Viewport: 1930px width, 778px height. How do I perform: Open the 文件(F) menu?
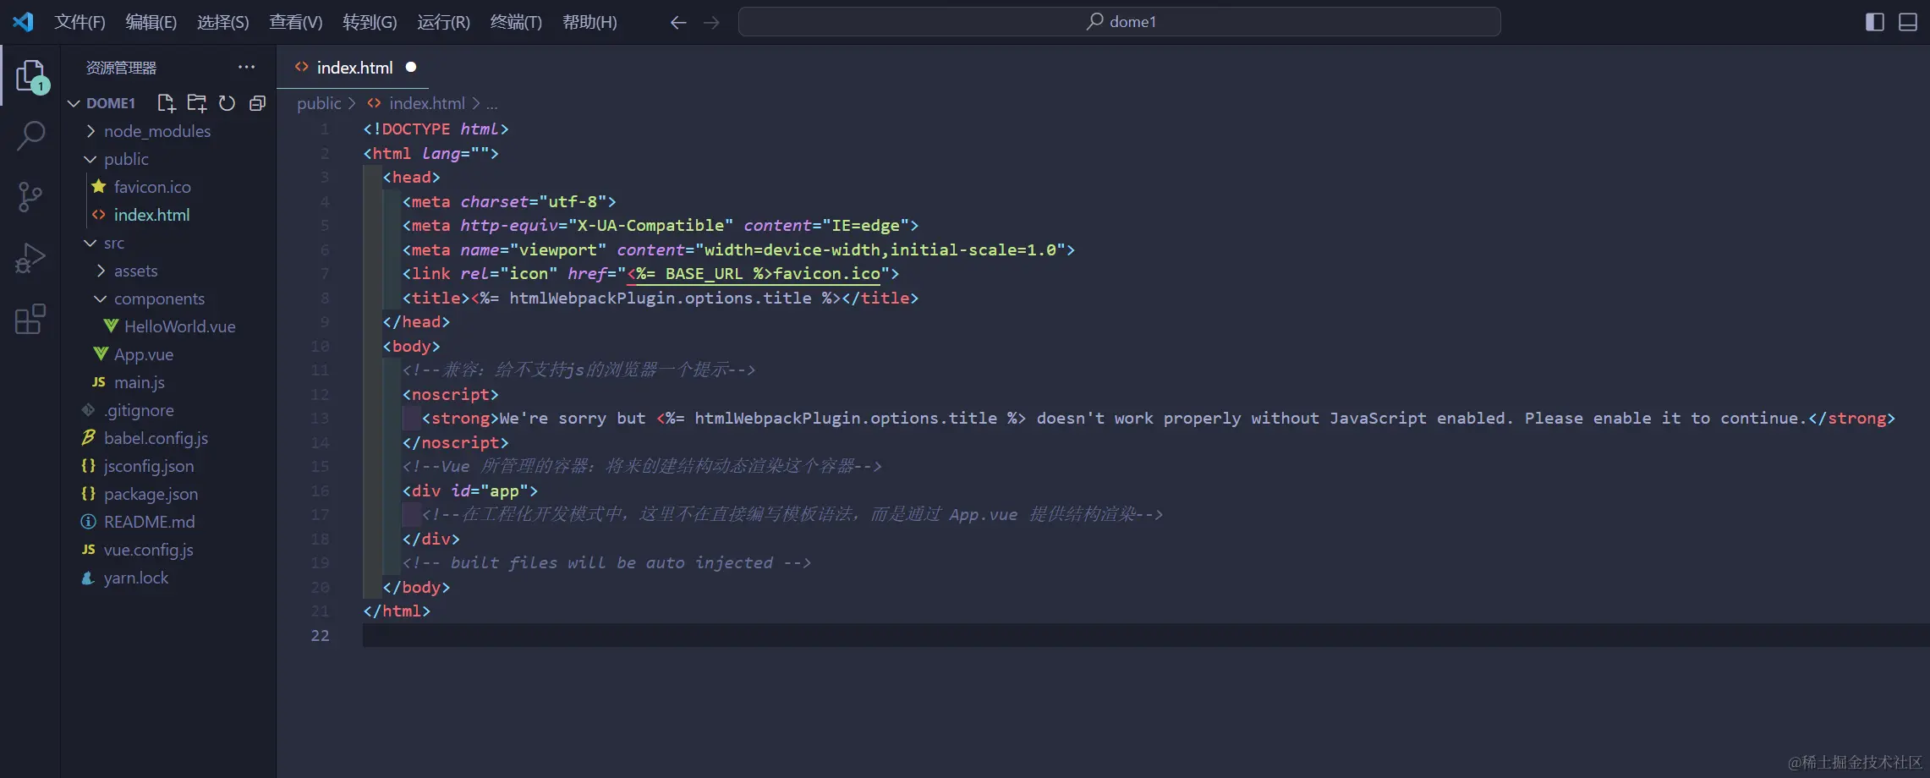pos(80,22)
